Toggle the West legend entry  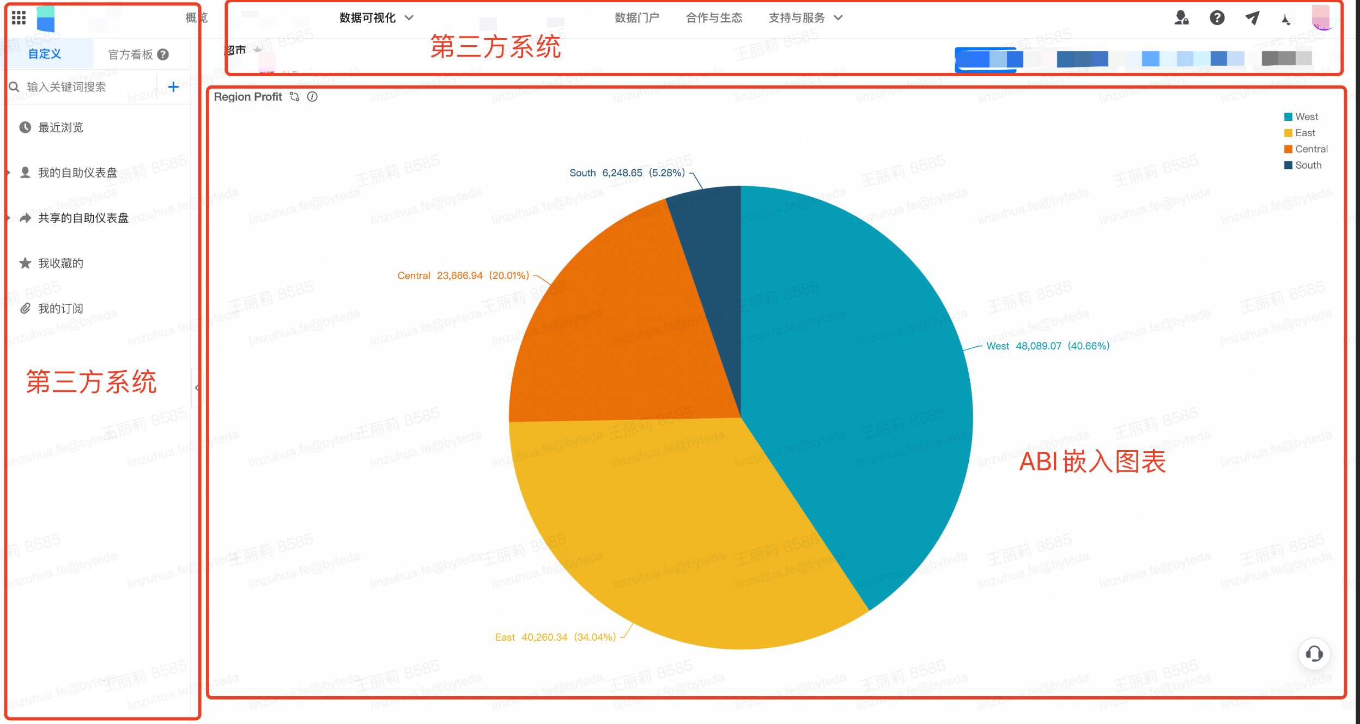(x=1301, y=116)
